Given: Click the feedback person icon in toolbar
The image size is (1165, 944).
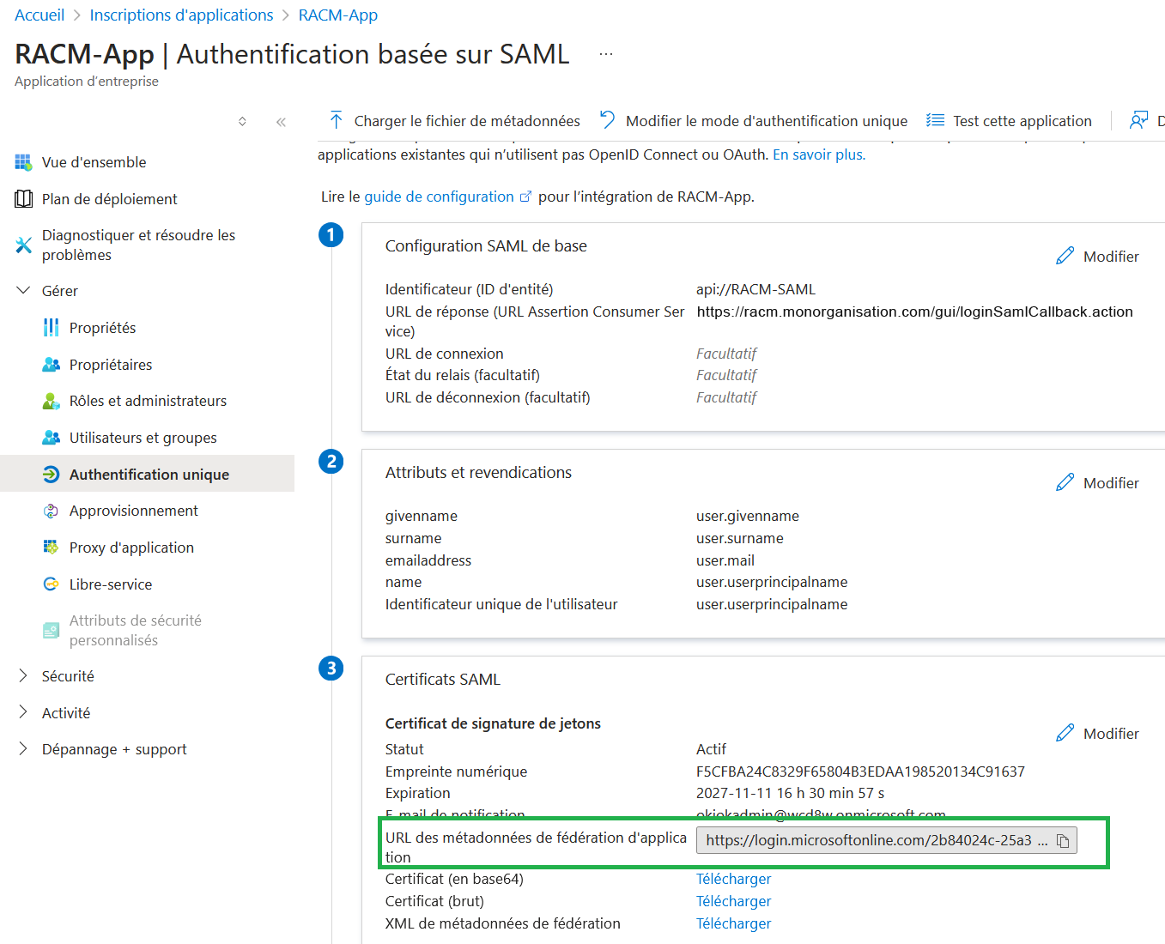Looking at the screenshot, I should point(1138,120).
